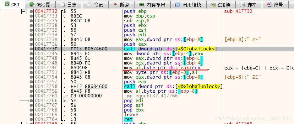
Task: Click the leave instruction
Action: [131, 115]
